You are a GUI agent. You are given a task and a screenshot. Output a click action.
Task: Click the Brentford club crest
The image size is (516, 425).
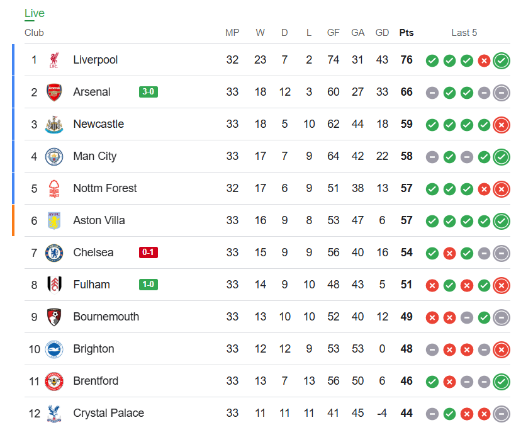click(54, 381)
